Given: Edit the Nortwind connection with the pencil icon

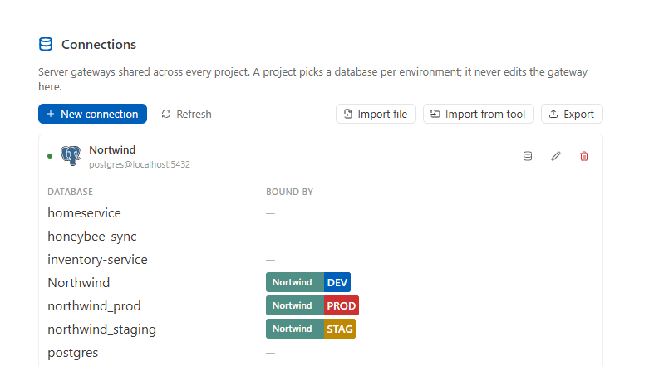Looking at the screenshot, I should (x=556, y=156).
